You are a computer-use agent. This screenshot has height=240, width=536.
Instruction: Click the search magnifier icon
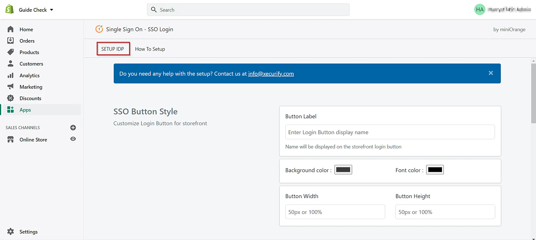(154, 9)
